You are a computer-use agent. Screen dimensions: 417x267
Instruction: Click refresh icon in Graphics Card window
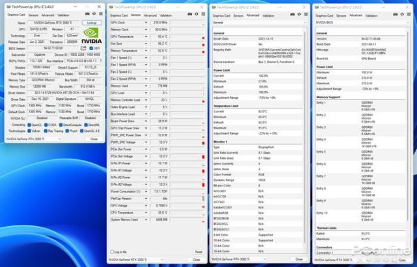coord(94,14)
